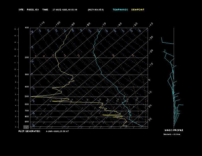Click the -70 temperature axis label

(104, 25)
